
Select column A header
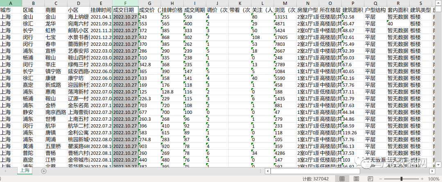pyautogui.click(x=11, y=3)
